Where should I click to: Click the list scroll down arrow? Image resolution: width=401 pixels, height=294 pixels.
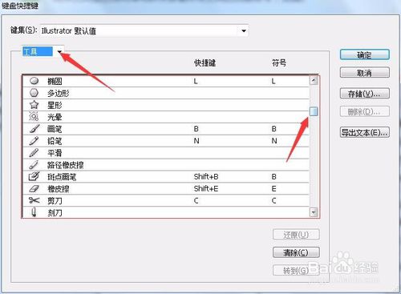click(314, 212)
